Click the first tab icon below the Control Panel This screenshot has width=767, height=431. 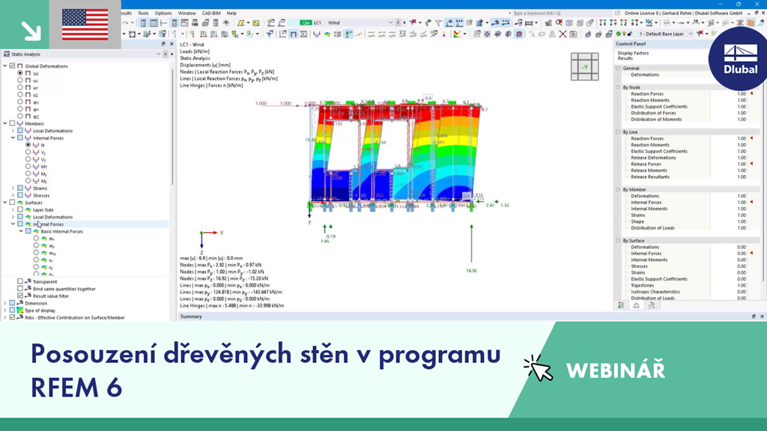point(621,305)
